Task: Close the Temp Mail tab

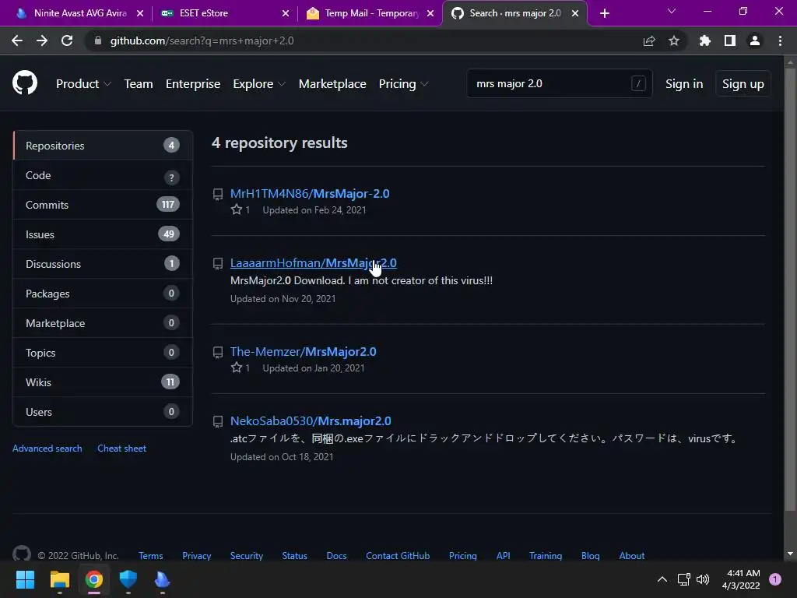Action: (x=430, y=13)
